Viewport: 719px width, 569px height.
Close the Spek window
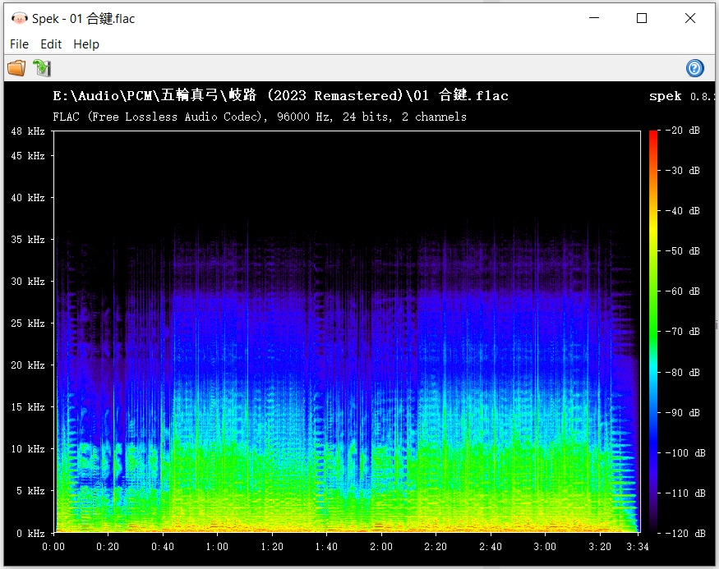coord(690,18)
